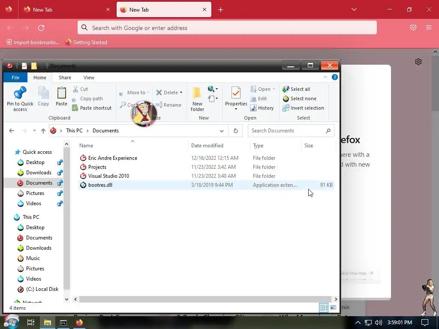This screenshot has width=439, height=329.
Task: Click Paste shortcut in ribbon
Action: pos(92,108)
